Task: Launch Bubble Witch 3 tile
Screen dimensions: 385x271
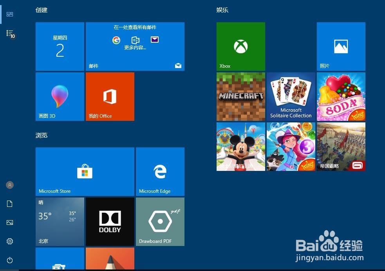Action: [x=291, y=147]
